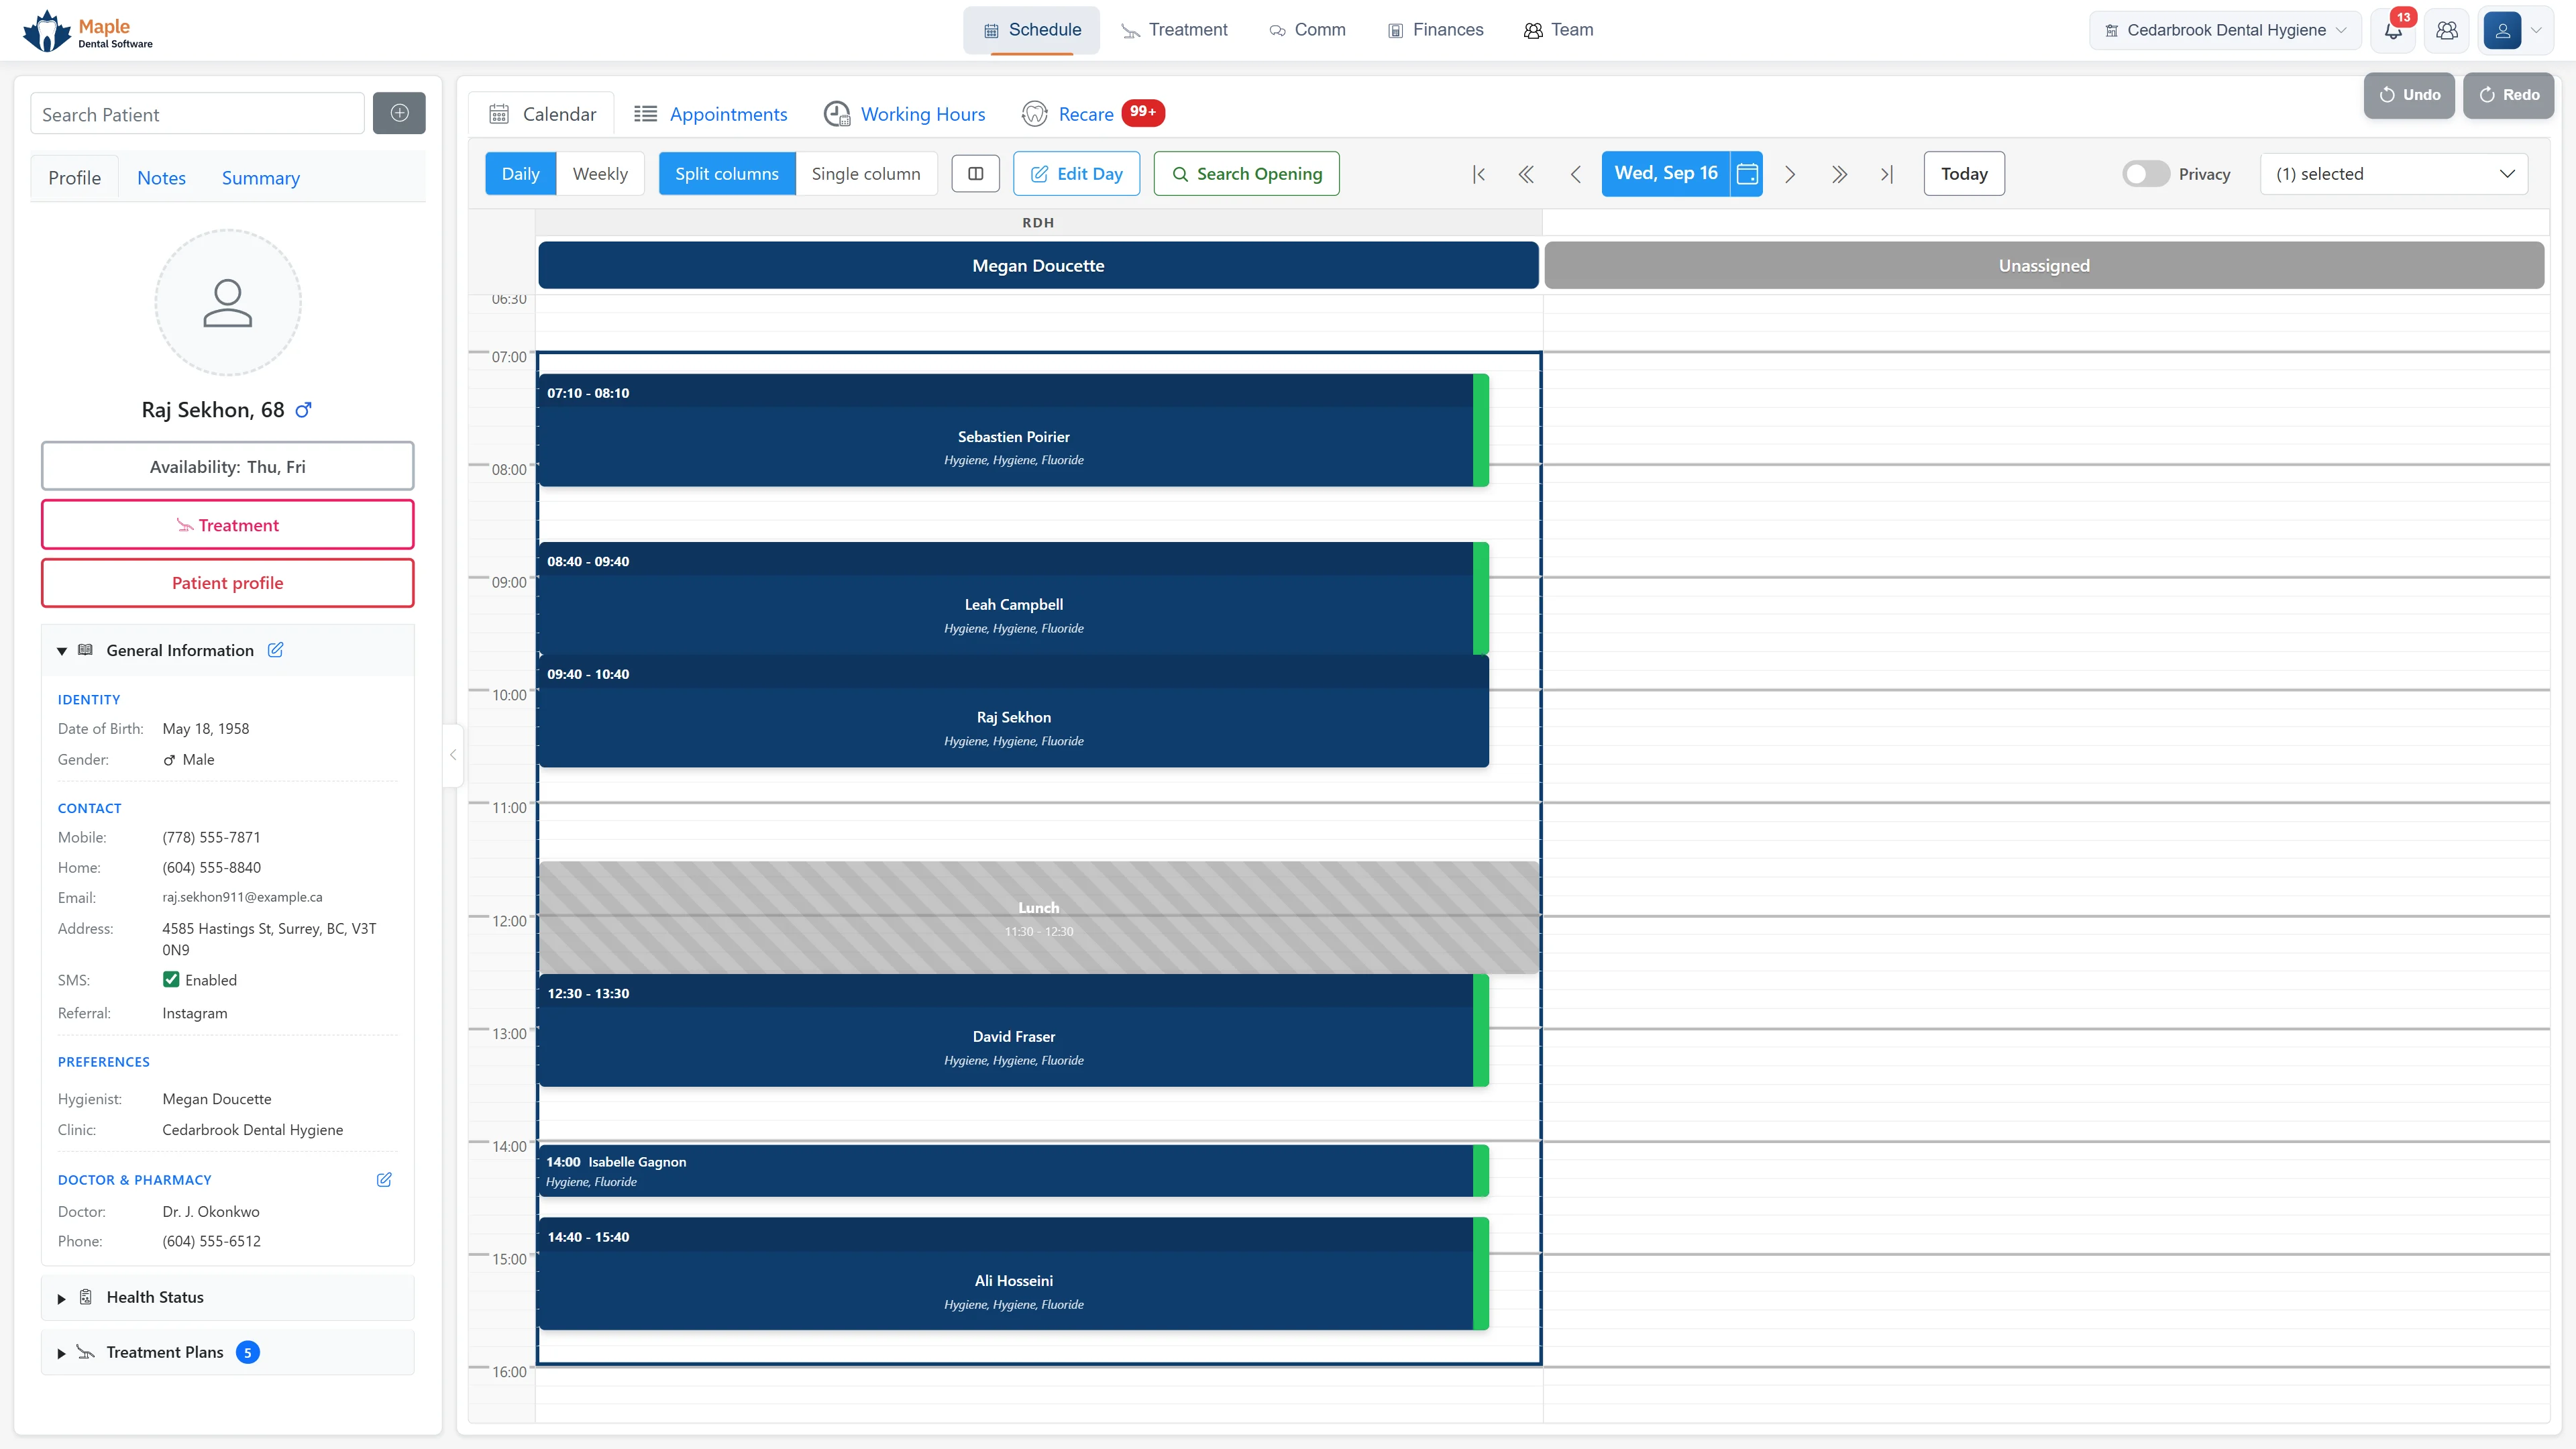The height and width of the screenshot is (1449, 2576).
Task: Open Raj Sekhon 09:40 appointment
Action: pos(1013,712)
